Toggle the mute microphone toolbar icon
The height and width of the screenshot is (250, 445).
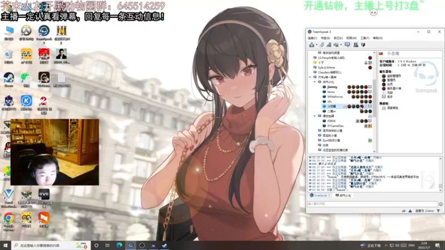337,45
